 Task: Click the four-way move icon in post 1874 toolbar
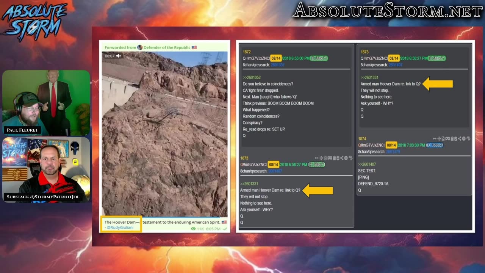point(439,139)
